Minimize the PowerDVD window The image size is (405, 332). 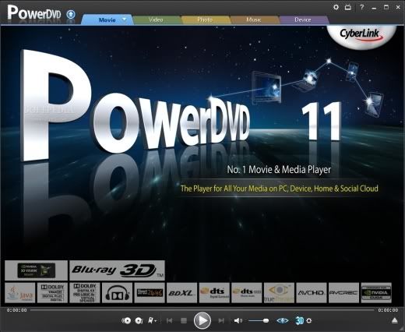pyautogui.click(x=374, y=8)
